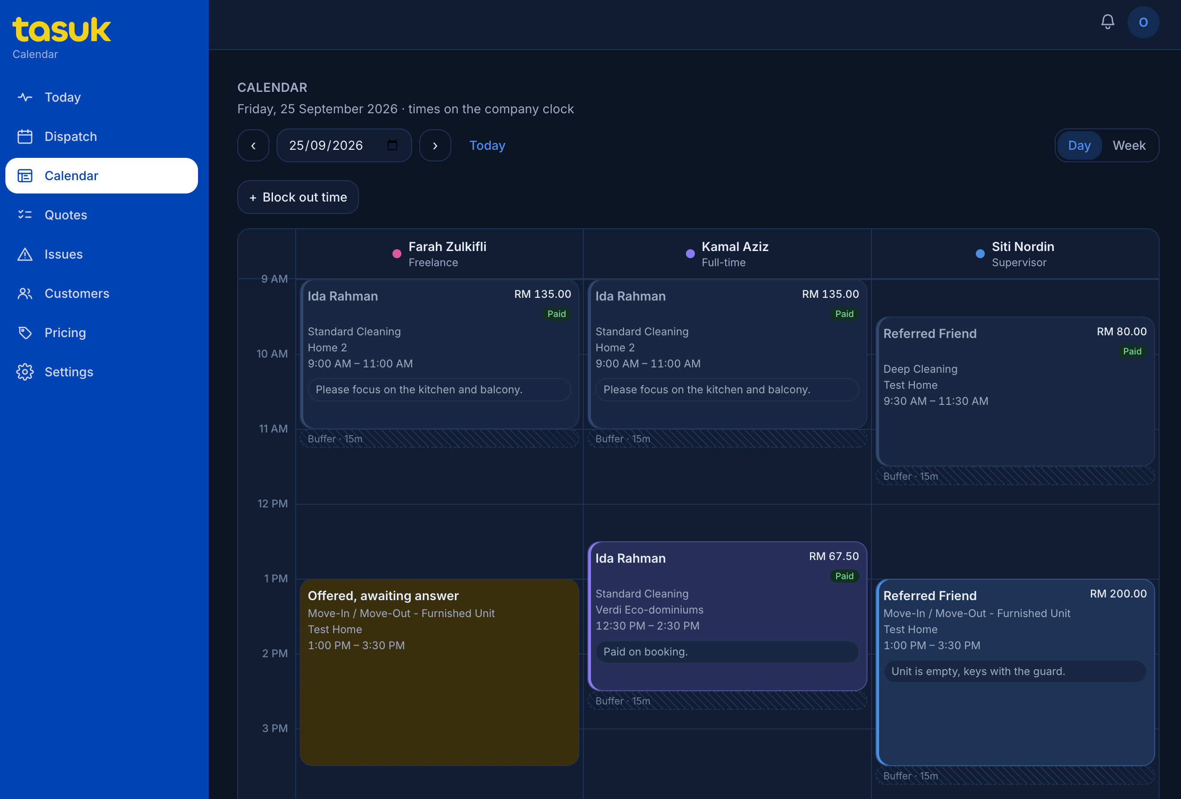Screen dimensions: 1181x799
Task: Open the Quotes page label in sidebar
Action: point(66,215)
